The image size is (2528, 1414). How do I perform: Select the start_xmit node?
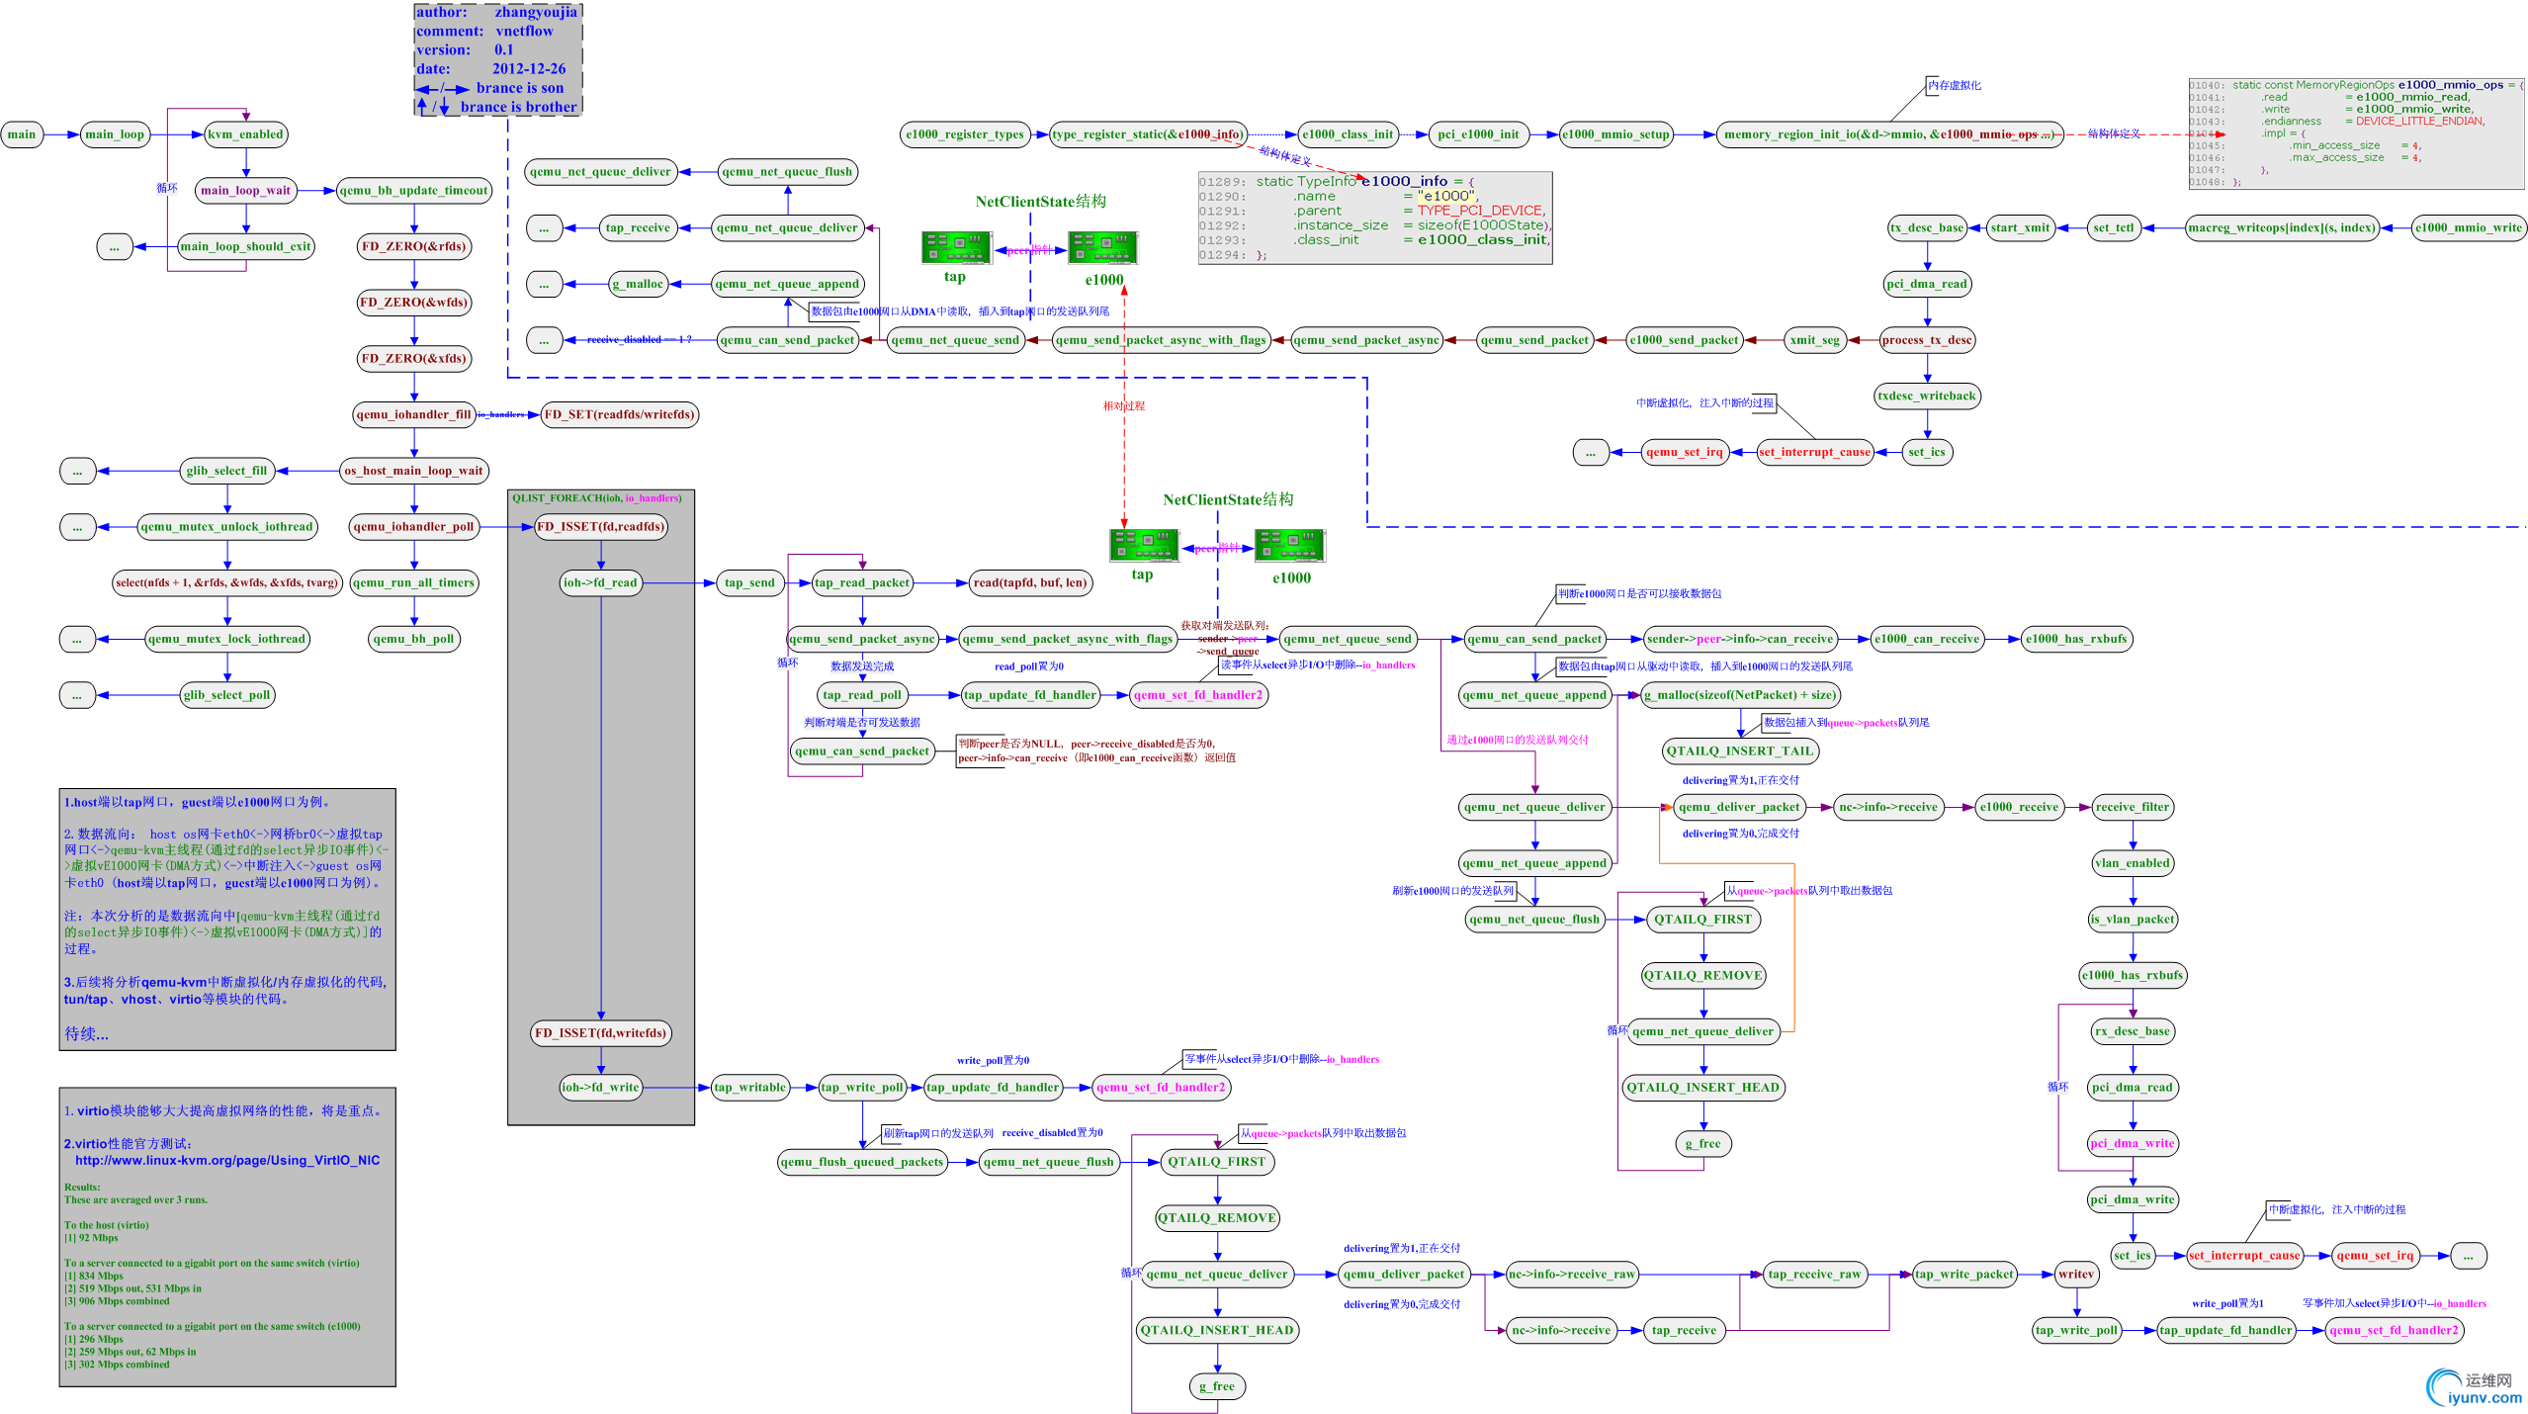(x=2020, y=227)
